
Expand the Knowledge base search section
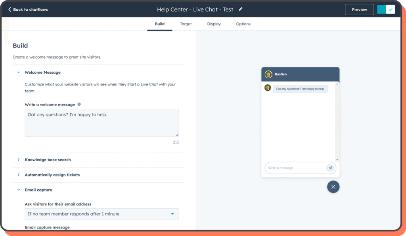tap(19, 160)
